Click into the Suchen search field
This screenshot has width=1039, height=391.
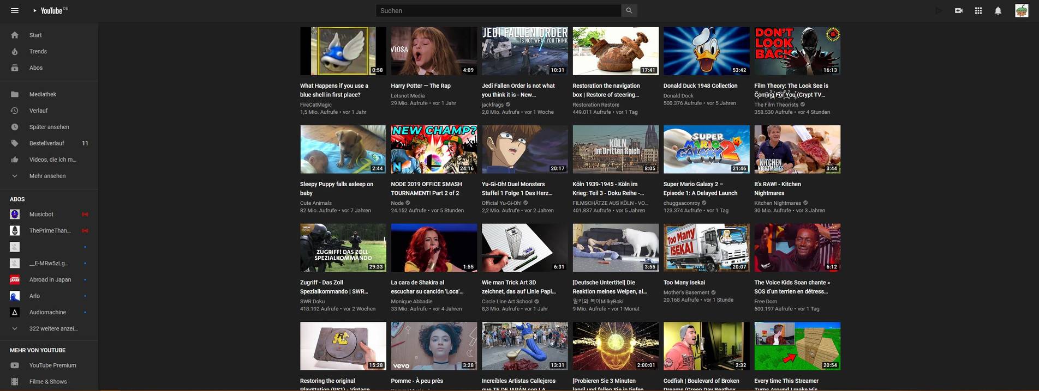point(498,10)
